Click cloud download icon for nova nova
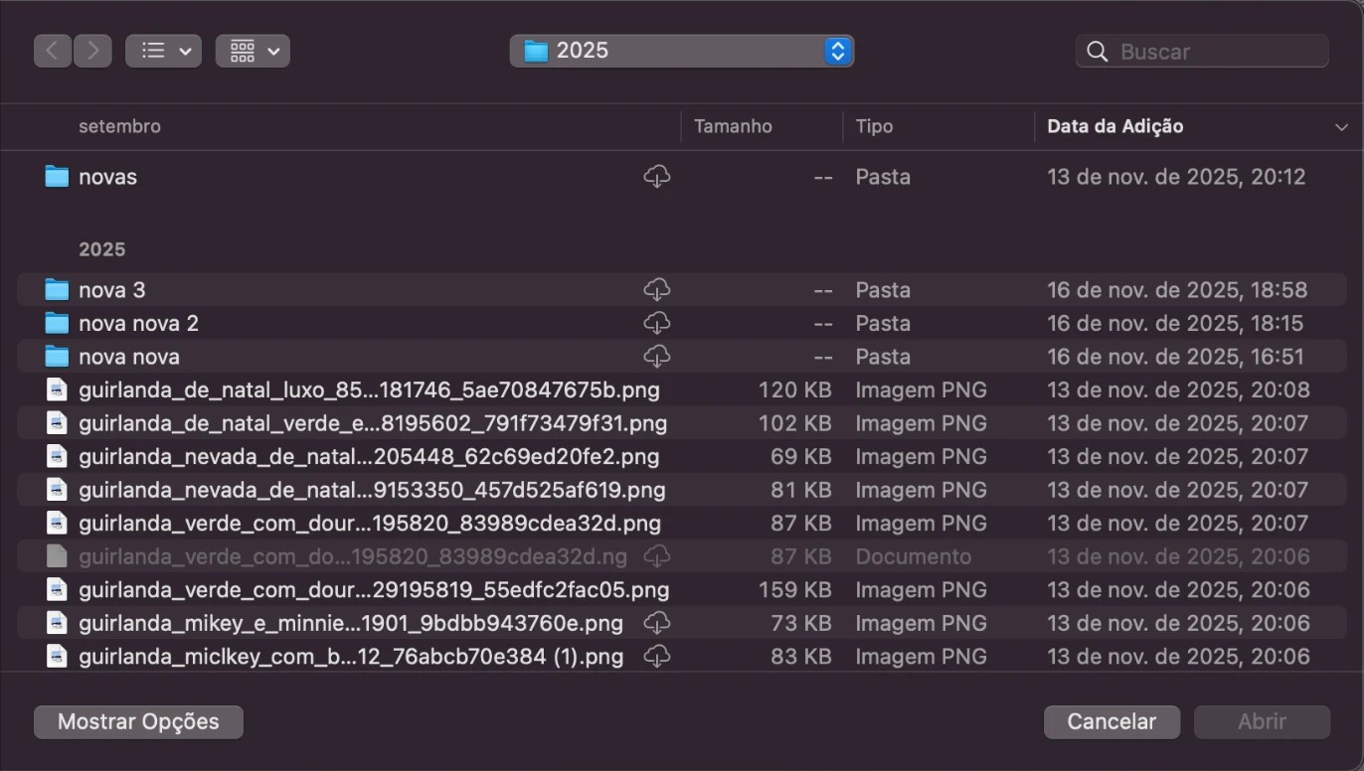This screenshot has width=1364, height=771. [657, 357]
